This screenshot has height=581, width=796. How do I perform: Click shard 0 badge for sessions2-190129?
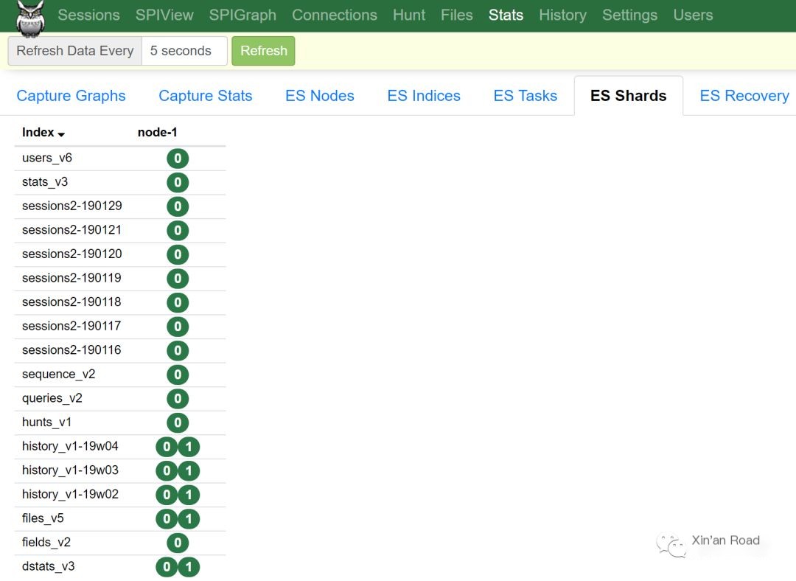tap(178, 206)
